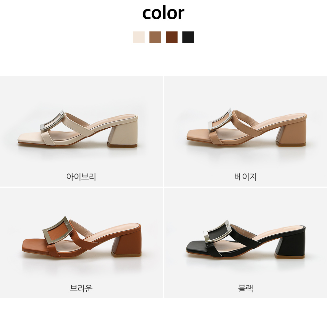Click the 베이지 label
The width and height of the screenshot is (327, 328).
pos(246,177)
